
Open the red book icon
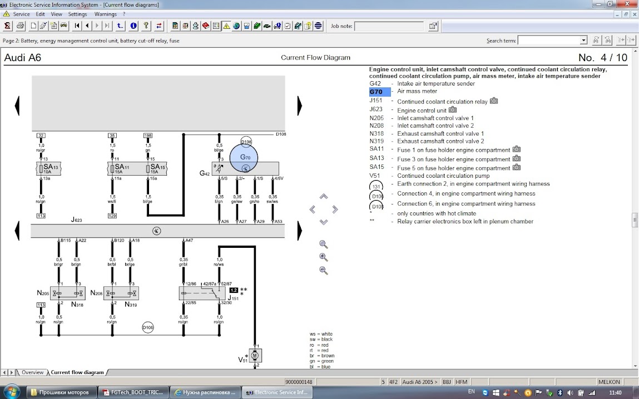coord(206,26)
